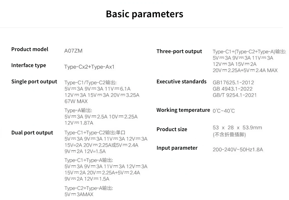Click the Single port output label
Screen dimensions: 289x200
[x=34, y=82]
